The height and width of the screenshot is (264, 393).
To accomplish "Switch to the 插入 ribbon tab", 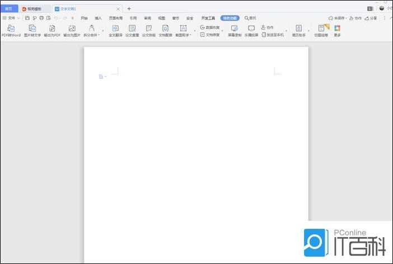I will pyautogui.click(x=98, y=18).
